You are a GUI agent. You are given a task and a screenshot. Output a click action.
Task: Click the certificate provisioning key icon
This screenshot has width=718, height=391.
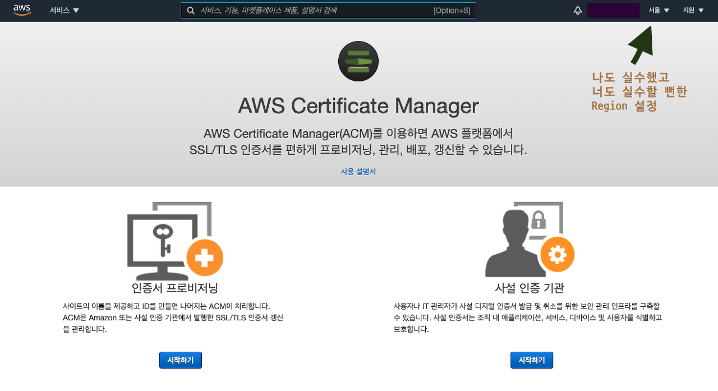pyautogui.click(x=175, y=240)
